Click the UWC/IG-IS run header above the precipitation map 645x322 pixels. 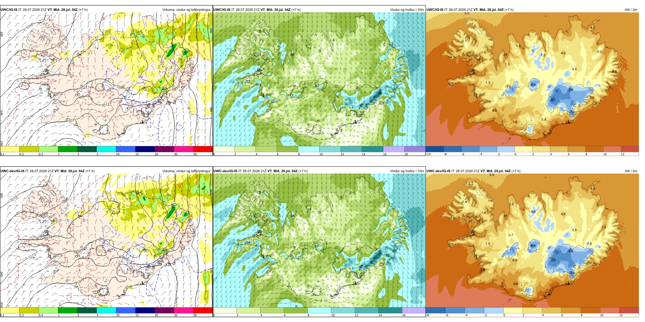(x=44, y=9)
